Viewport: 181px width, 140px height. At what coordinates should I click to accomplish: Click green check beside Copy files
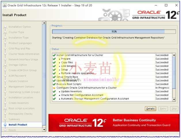(54, 62)
